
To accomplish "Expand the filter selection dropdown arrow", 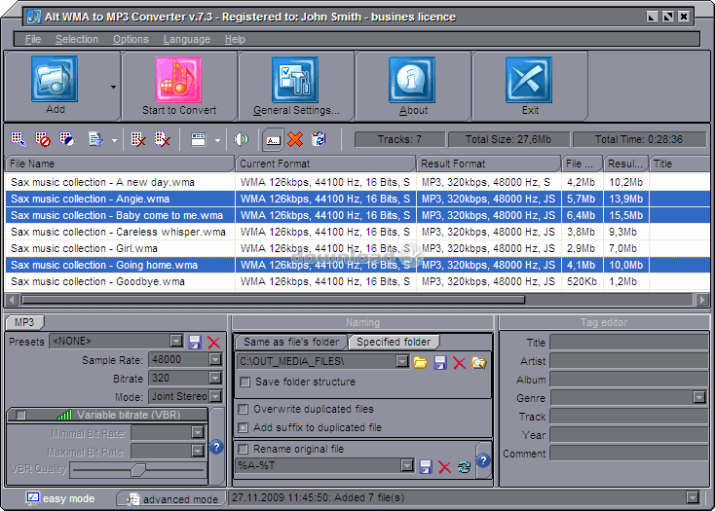I will 114,140.
